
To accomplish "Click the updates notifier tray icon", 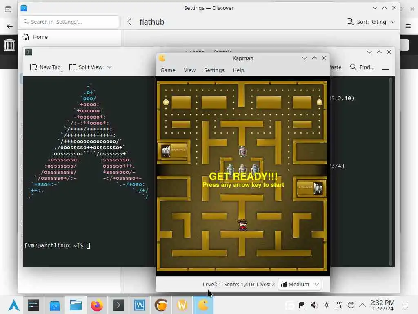I will (x=351, y=305).
